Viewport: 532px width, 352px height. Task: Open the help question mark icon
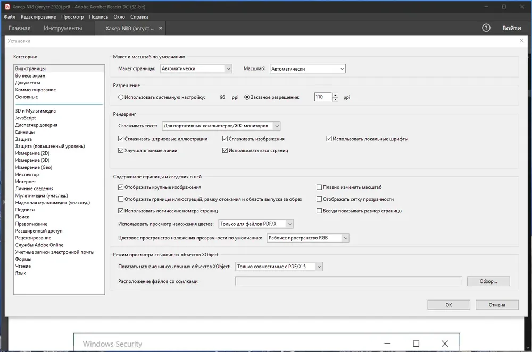click(x=486, y=28)
